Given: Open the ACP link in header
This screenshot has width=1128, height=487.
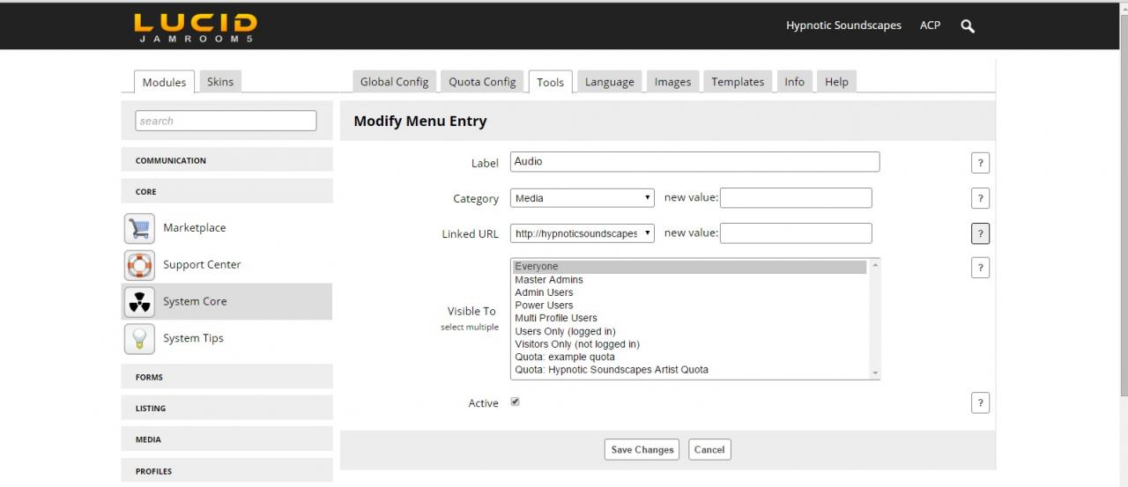Looking at the screenshot, I should point(930,26).
